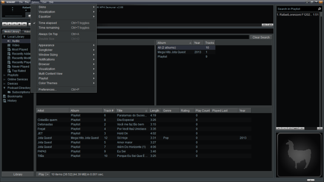Image resolution: width=324 pixels, height=182 pixels.
Task: Open the Multi Content View submenu
Action: 64,74
